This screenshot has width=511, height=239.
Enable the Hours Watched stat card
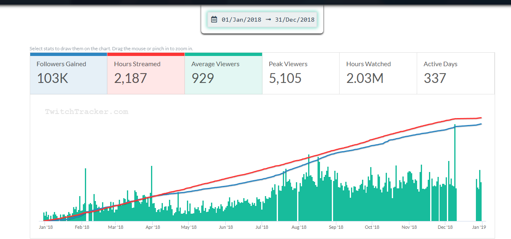[378, 74]
